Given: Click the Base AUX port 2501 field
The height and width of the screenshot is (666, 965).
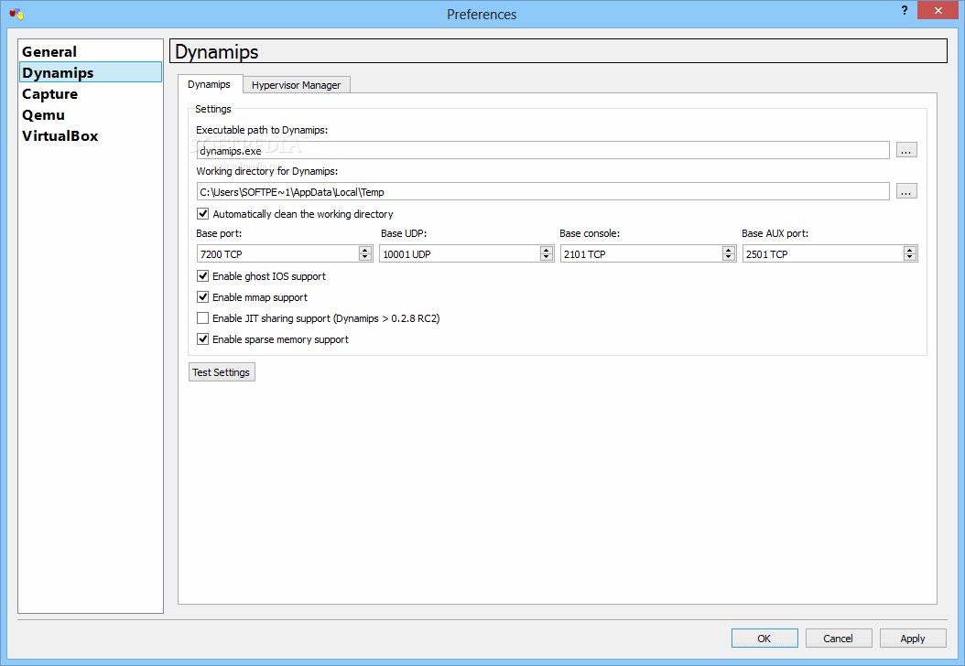Looking at the screenshot, I should pos(823,254).
